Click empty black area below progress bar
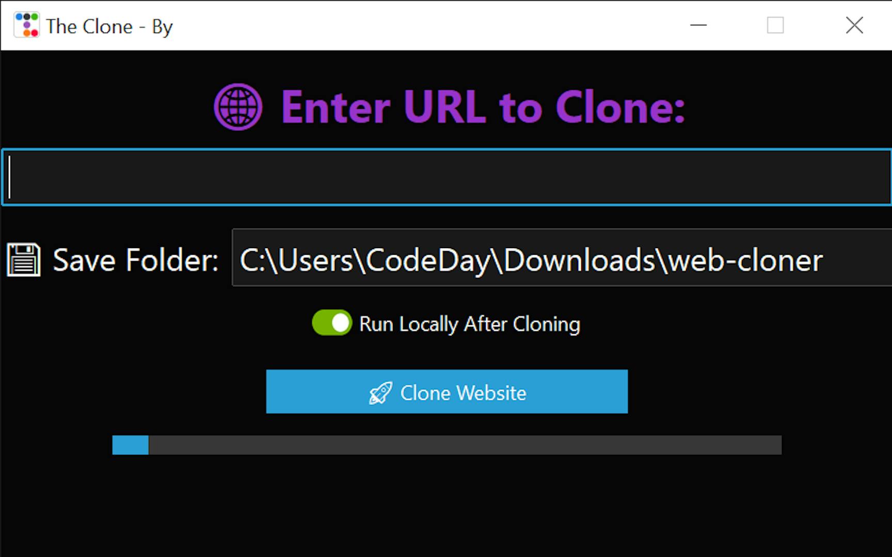 447,505
